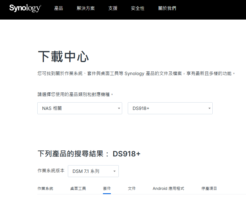This screenshot has width=246, height=206.
Task: Open the 停產項目 tab
Action: point(209,188)
